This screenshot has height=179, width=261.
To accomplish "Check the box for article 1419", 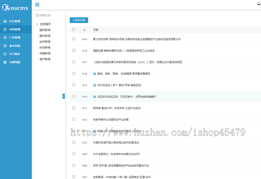I will [x=73, y=39].
